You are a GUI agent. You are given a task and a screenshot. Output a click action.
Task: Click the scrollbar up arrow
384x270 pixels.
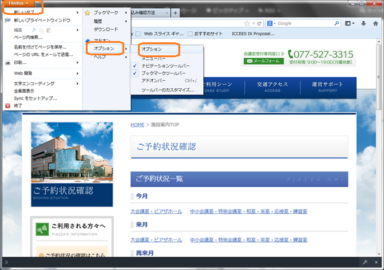click(379, 42)
